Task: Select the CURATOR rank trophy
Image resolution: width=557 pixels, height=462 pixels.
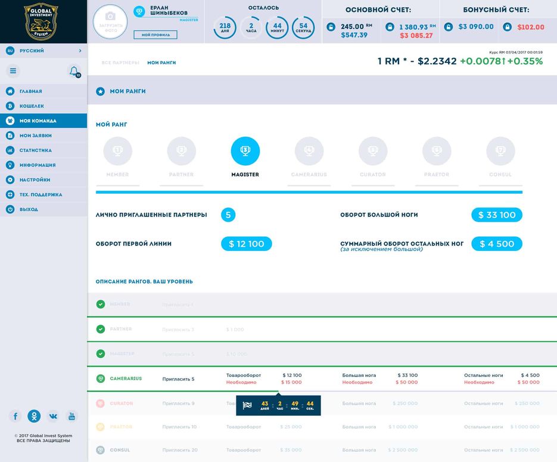Action: tap(373, 151)
